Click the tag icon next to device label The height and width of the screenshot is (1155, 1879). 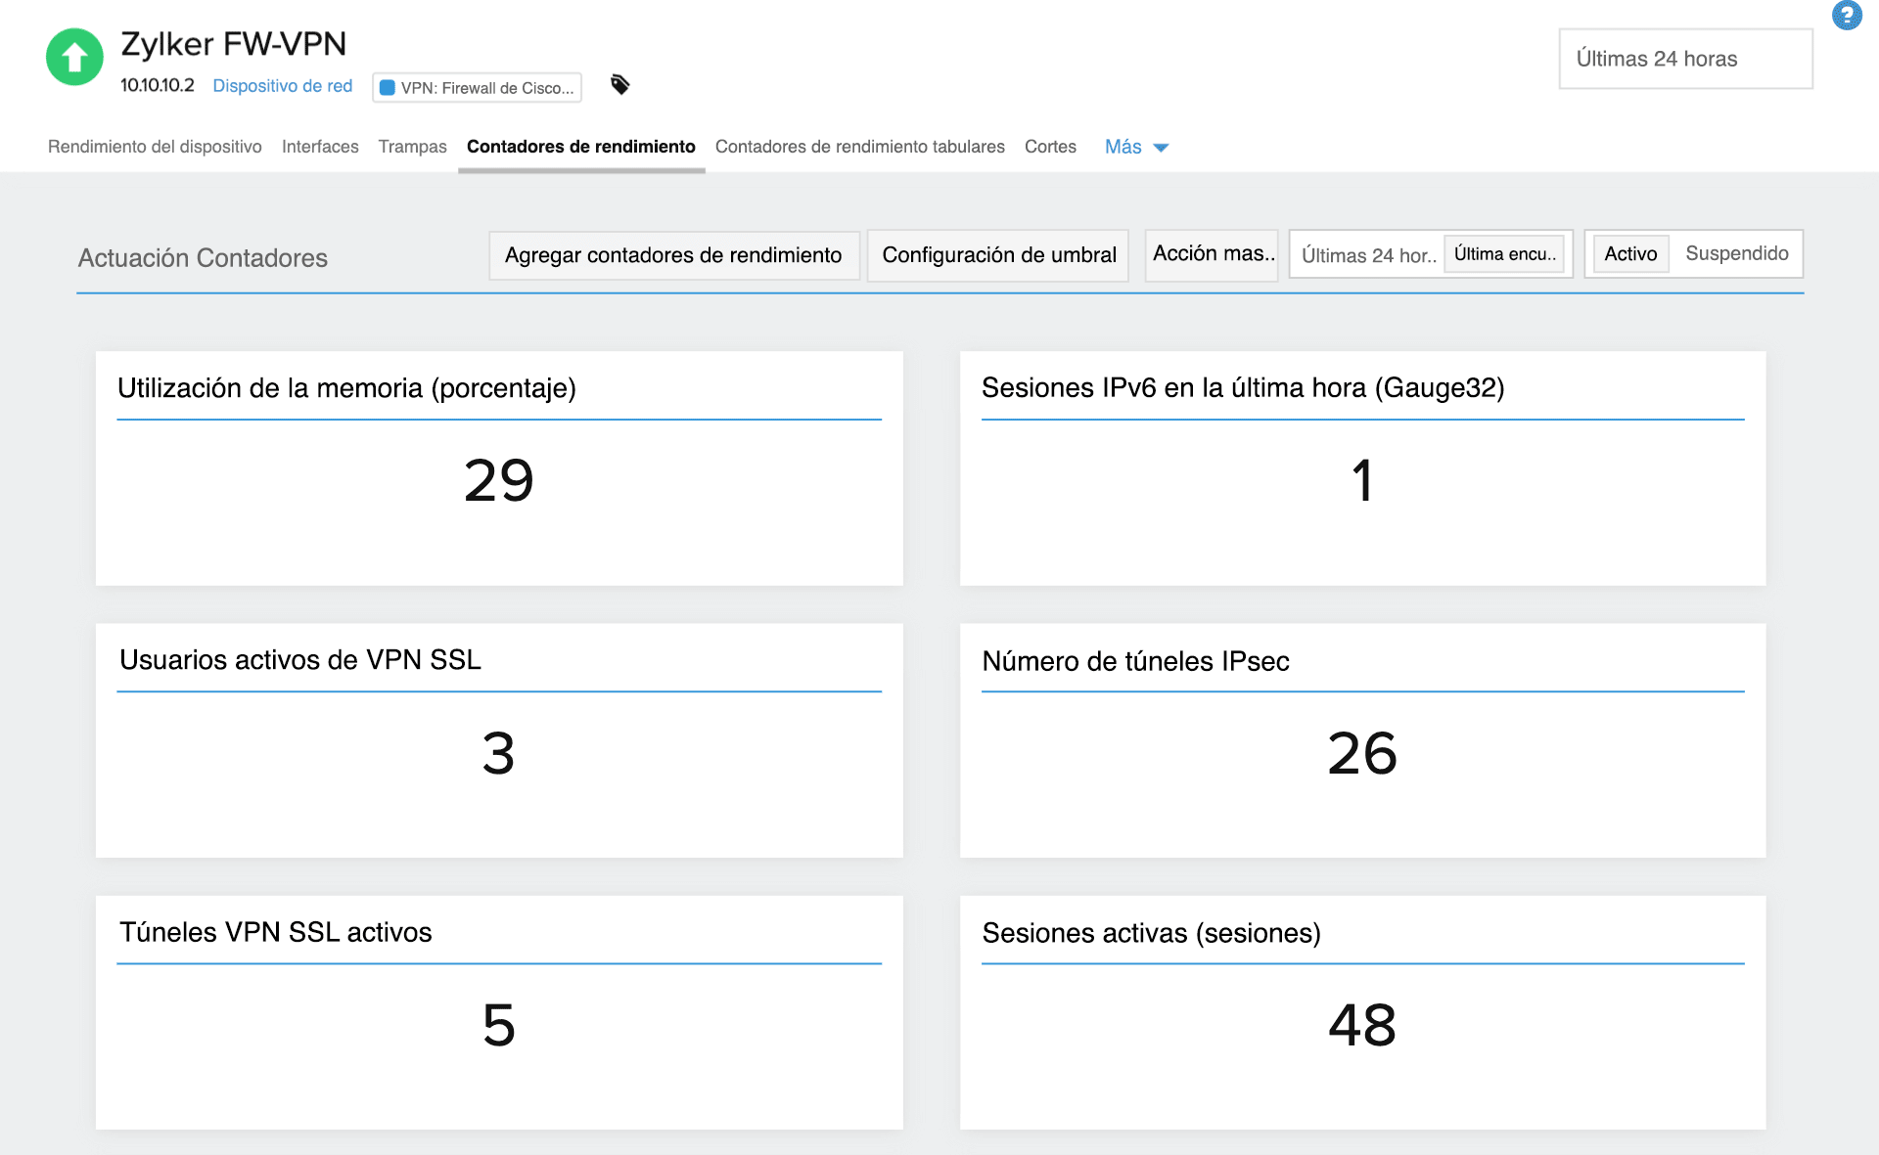[619, 85]
